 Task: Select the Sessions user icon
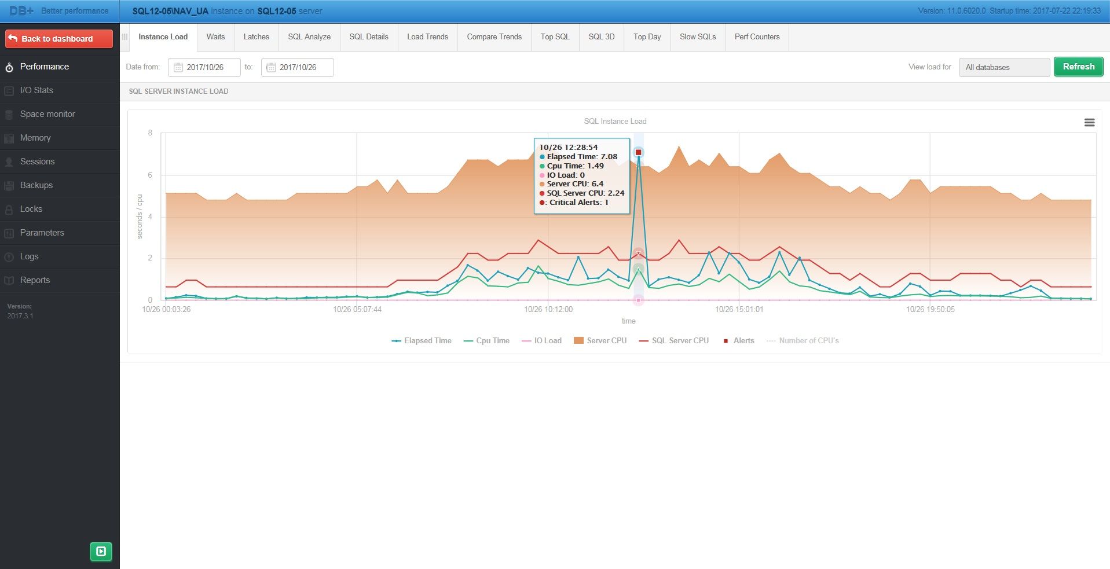(x=8, y=161)
